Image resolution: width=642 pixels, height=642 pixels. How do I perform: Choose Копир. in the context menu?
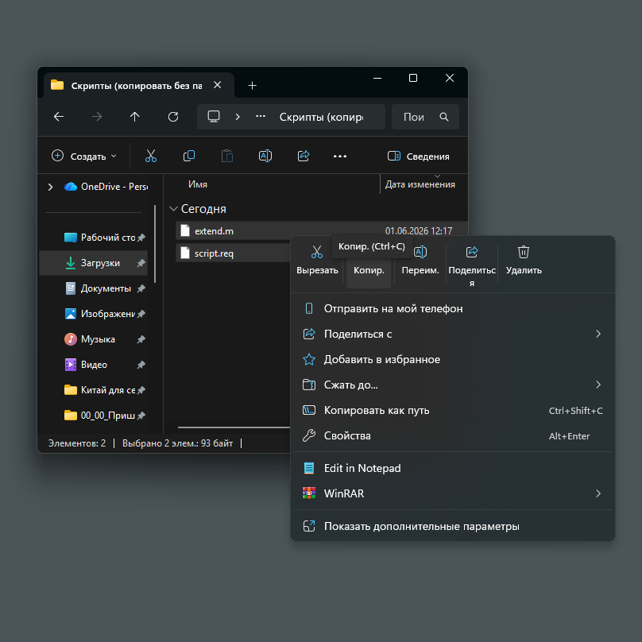point(369,270)
